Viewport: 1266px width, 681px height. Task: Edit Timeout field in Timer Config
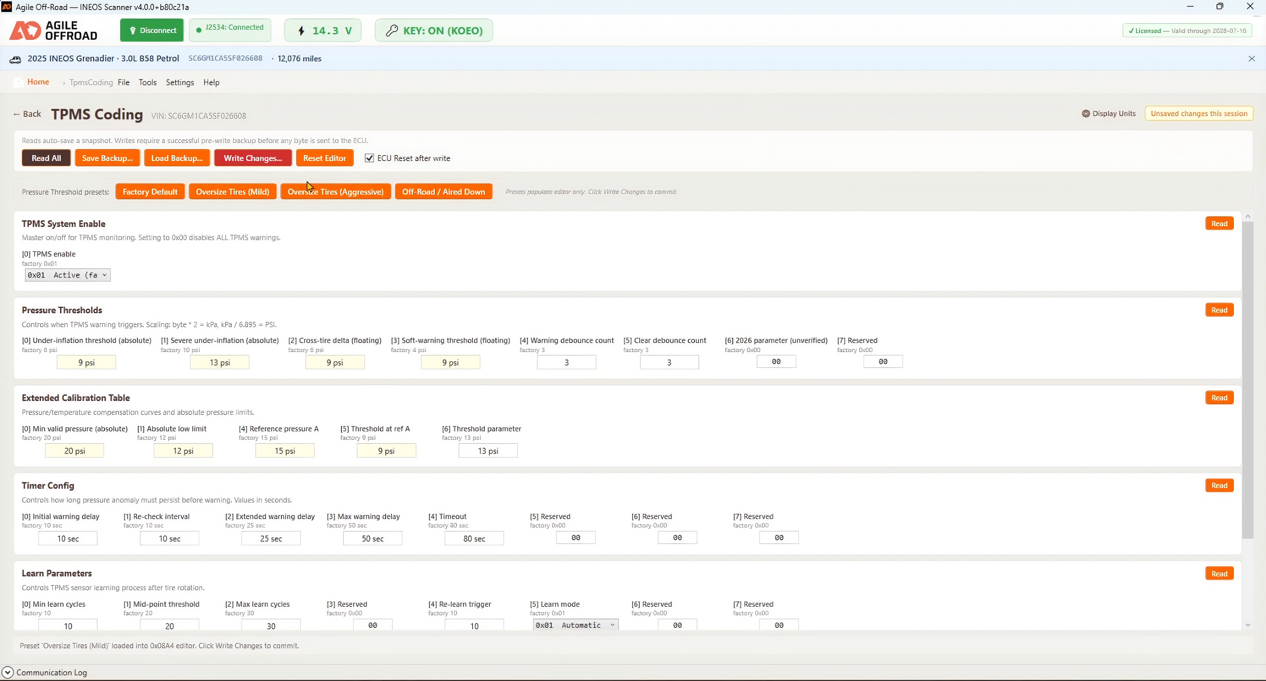[474, 539]
